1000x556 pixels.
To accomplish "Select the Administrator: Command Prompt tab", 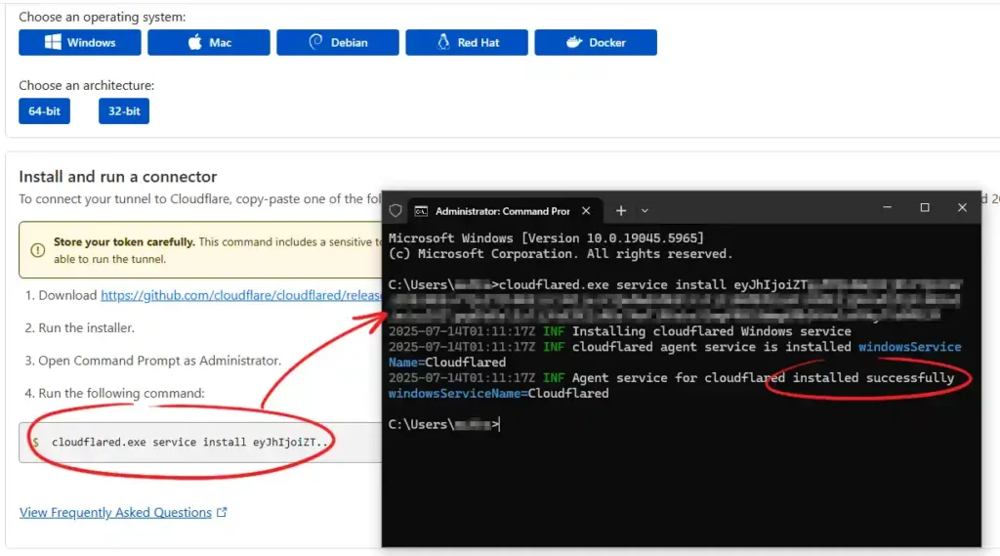I will click(x=504, y=211).
